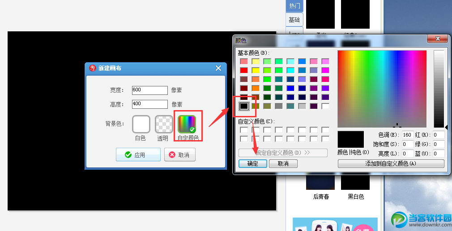Click the 应用 apply button

point(138,154)
